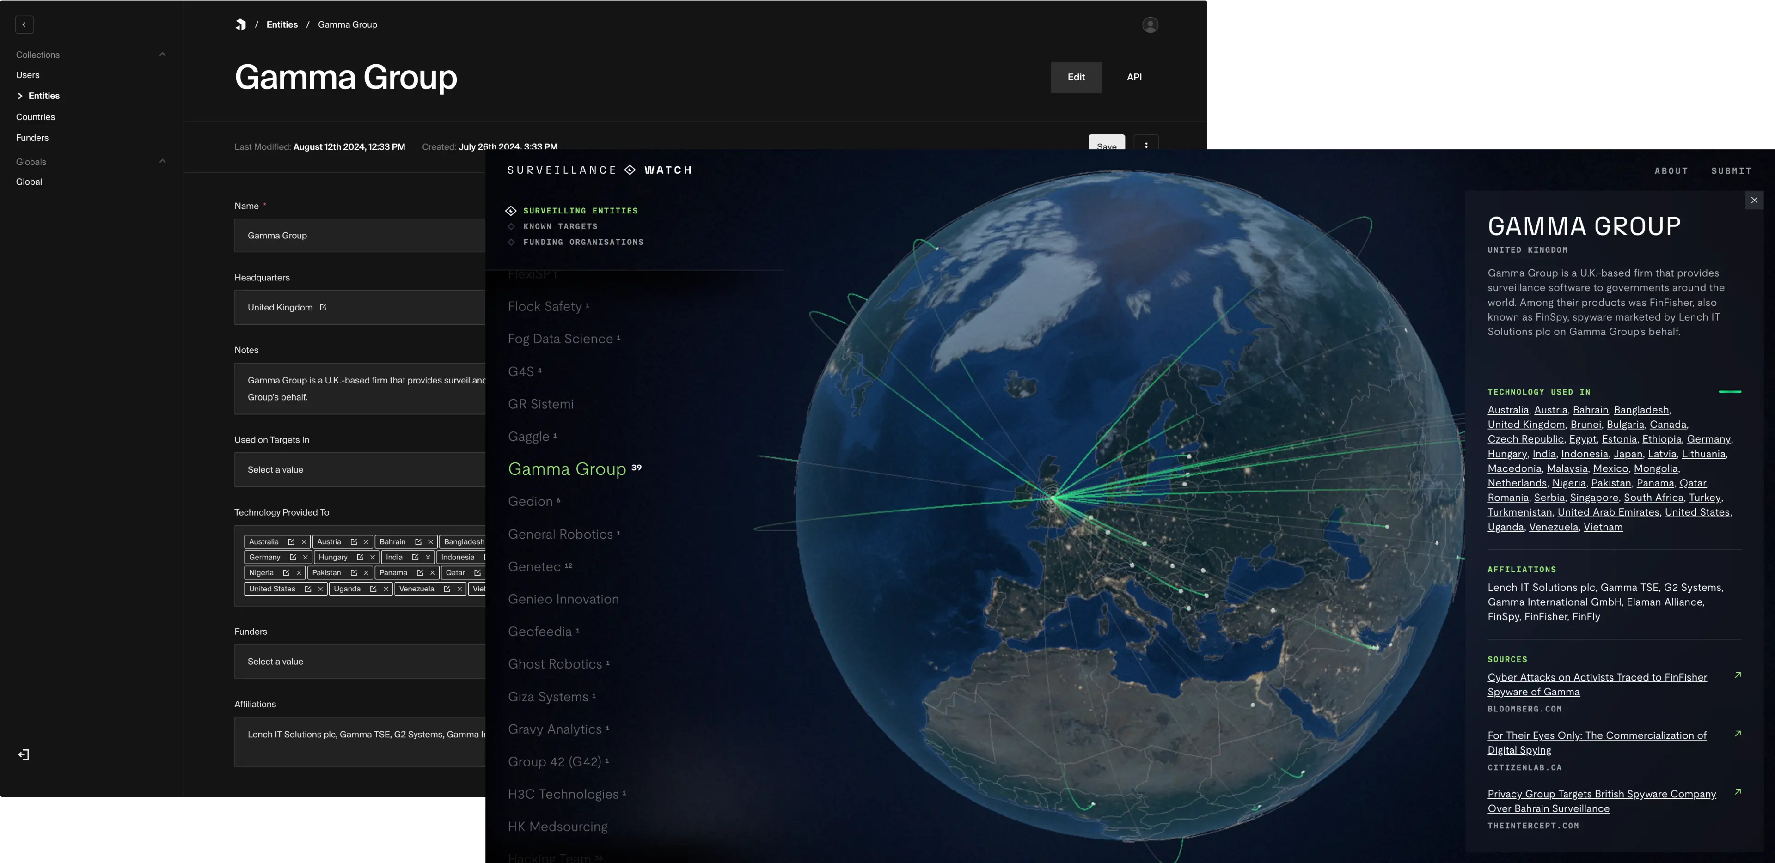The height and width of the screenshot is (863, 1775).
Task: Select the Funding Organisations filter
Action: [583, 243]
